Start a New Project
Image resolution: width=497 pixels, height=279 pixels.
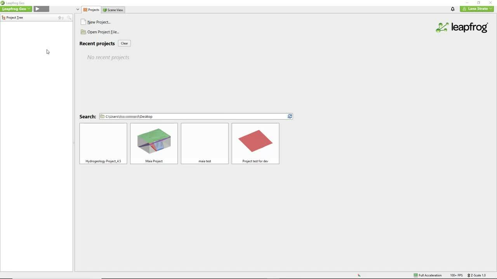coord(99,22)
